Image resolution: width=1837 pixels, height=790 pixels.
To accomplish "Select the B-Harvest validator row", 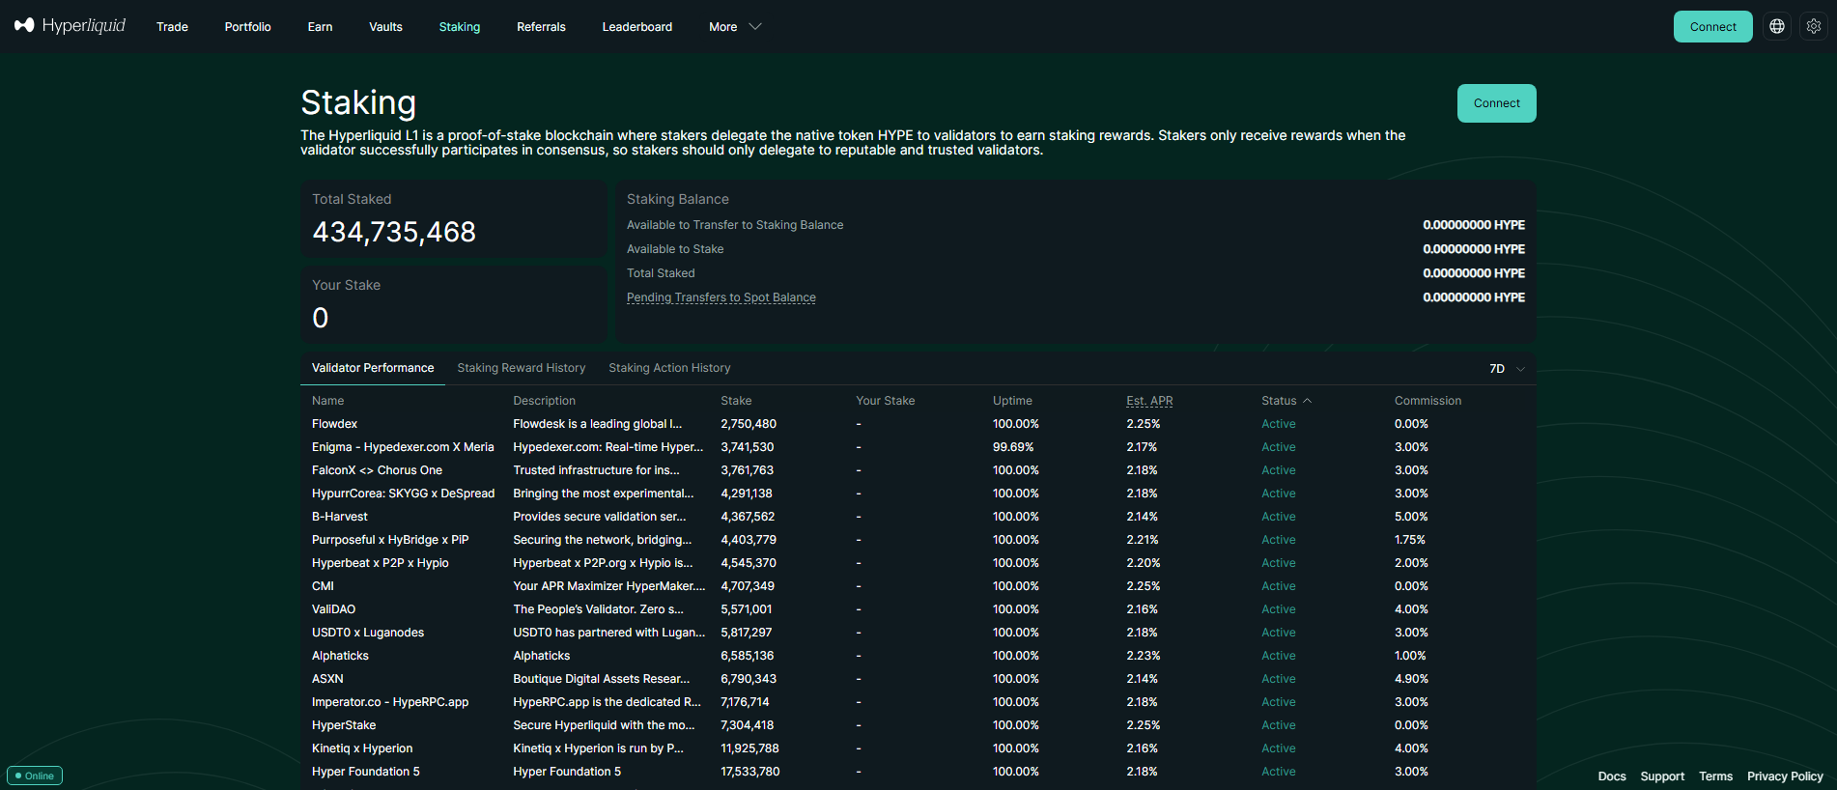I will pos(918,517).
